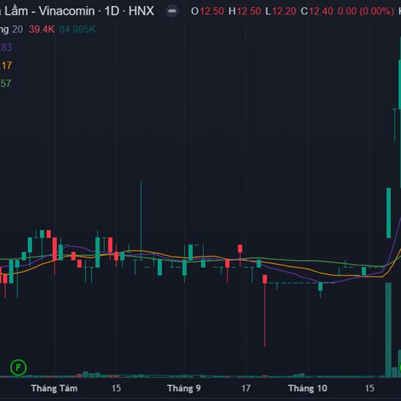The height and width of the screenshot is (401, 401).
Task: Click the Tháng 10 time axis label
Action: click(307, 388)
